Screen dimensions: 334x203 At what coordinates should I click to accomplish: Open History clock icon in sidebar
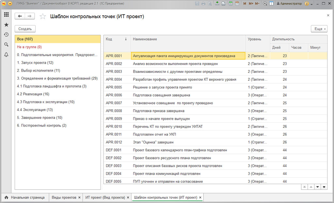coord(6,34)
